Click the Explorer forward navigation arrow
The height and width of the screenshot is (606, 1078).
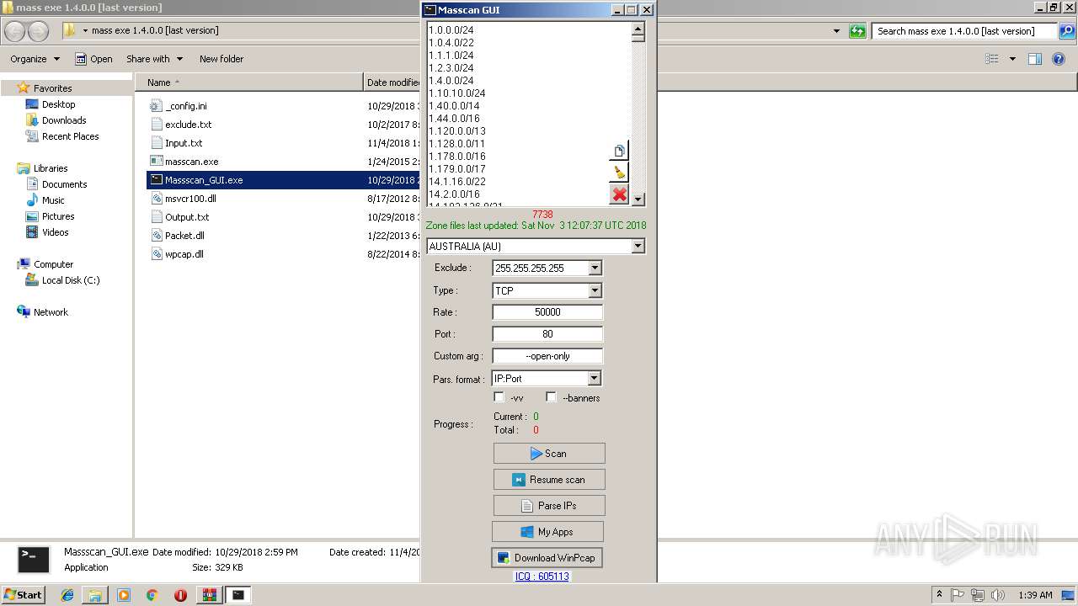[x=38, y=31]
